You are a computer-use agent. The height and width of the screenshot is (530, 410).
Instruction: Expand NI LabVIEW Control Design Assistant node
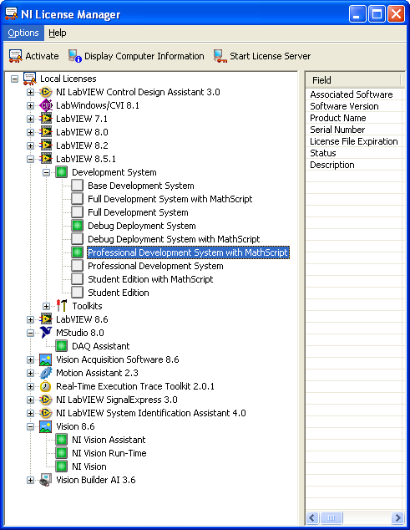[30, 92]
